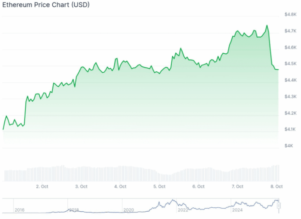Image resolution: width=301 pixels, height=219 pixels.
Task: Click the 3. Oct date label
Action: (81, 187)
